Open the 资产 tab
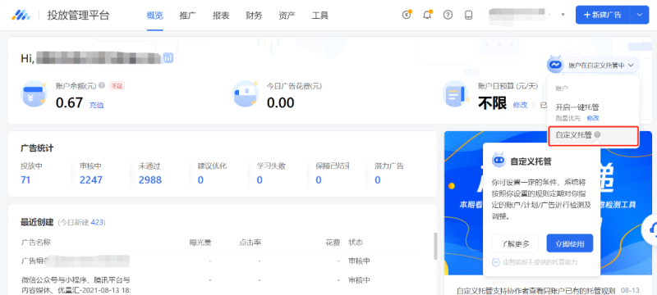This screenshot has width=657, height=295. point(287,16)
